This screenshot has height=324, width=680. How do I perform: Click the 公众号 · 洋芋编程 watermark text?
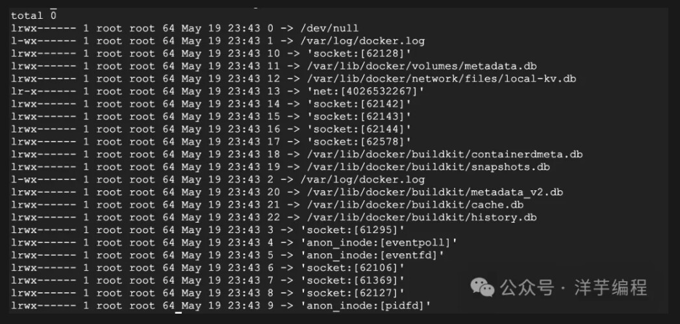[x=573, y=288]
